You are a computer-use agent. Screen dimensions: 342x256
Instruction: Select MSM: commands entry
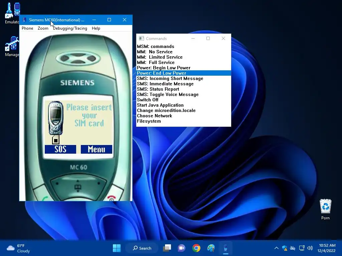click(184, 46)
